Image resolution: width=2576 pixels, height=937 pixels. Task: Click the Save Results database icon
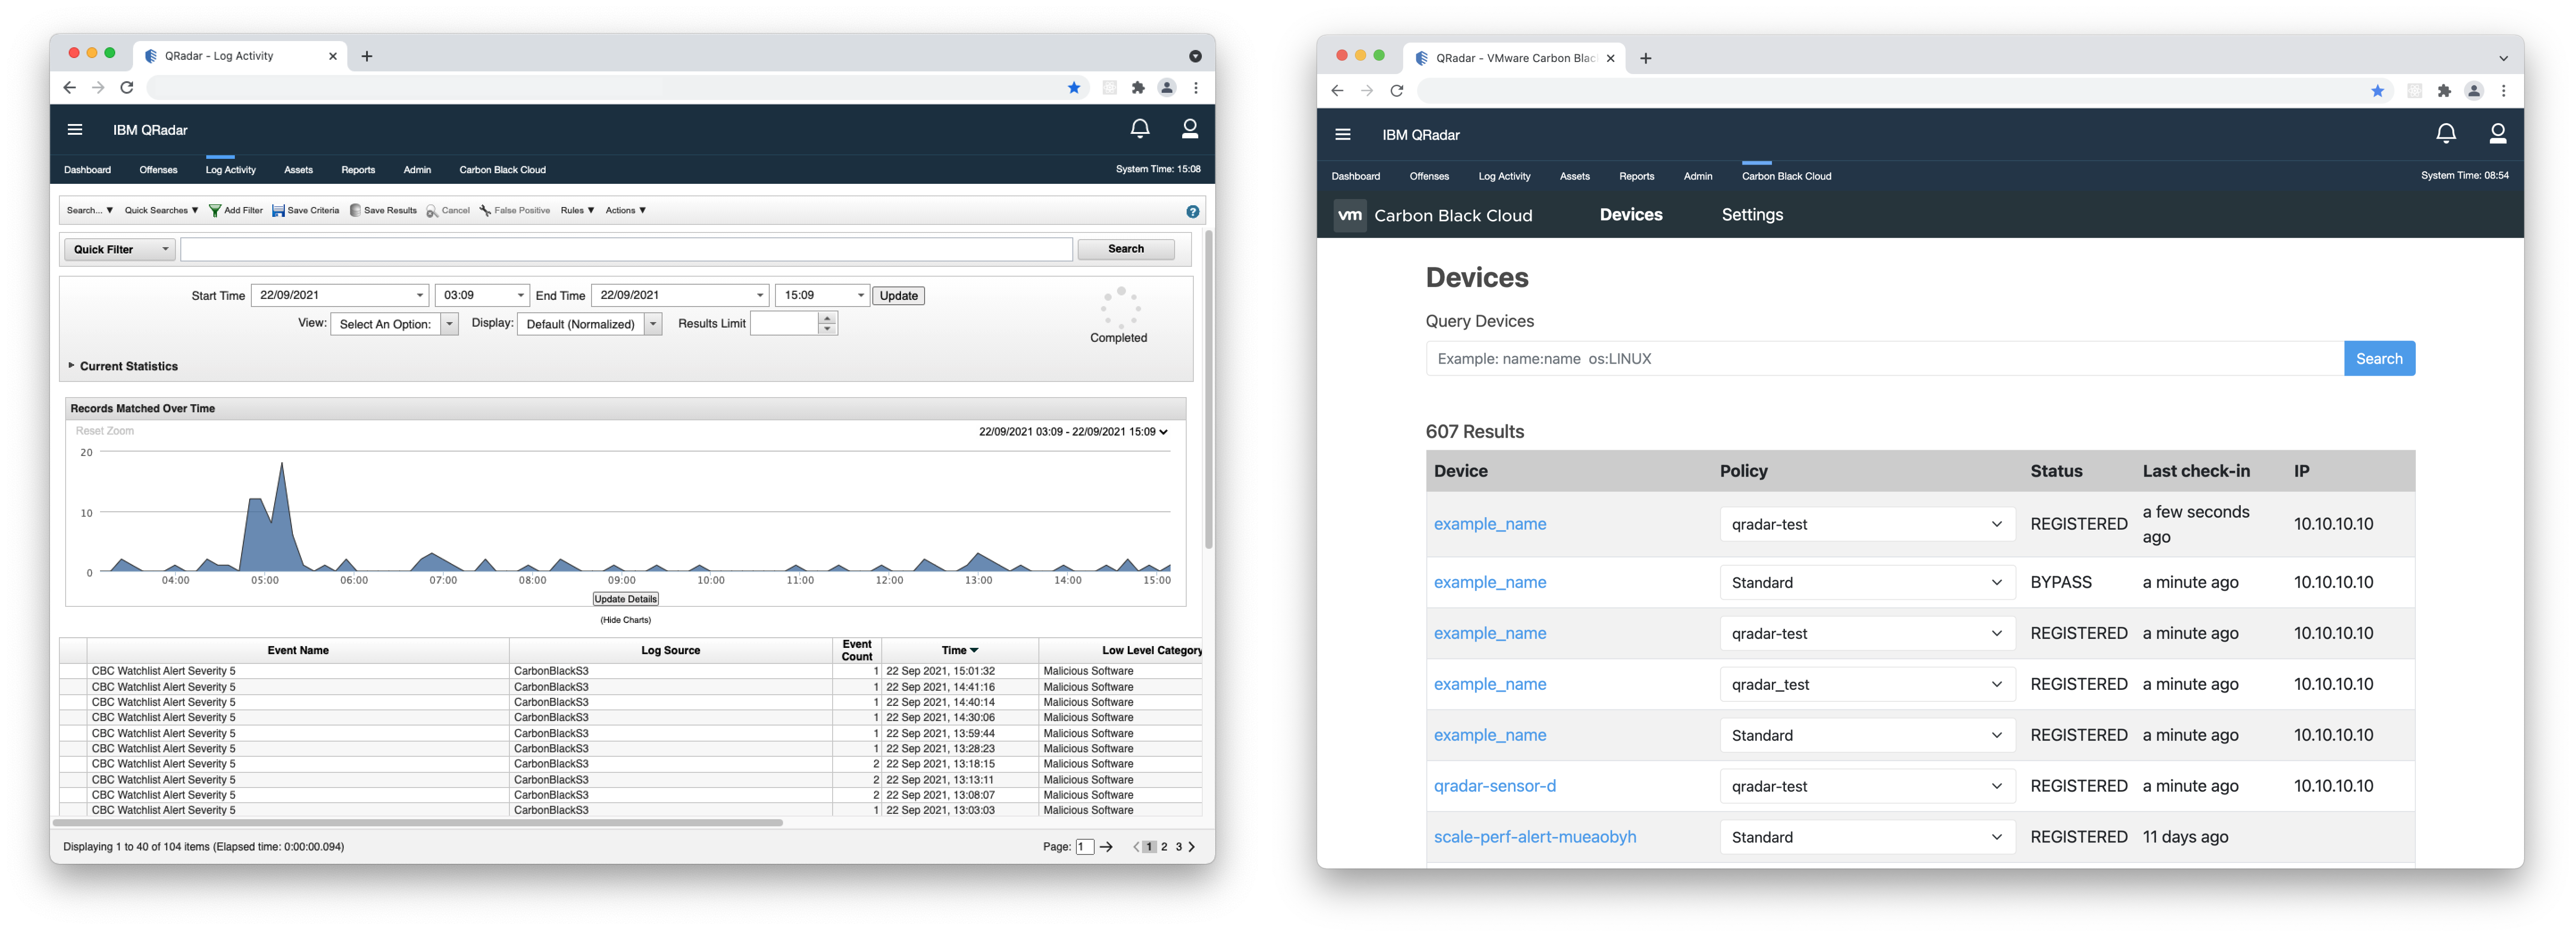click(x=355, y=210)
